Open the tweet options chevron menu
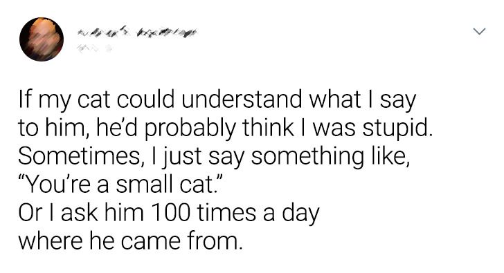The image size is (504, 273). click(479, 31)
